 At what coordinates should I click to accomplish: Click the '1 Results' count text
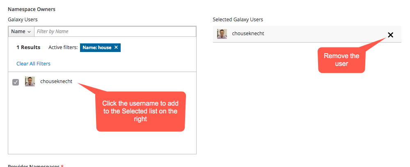(28, 47)
